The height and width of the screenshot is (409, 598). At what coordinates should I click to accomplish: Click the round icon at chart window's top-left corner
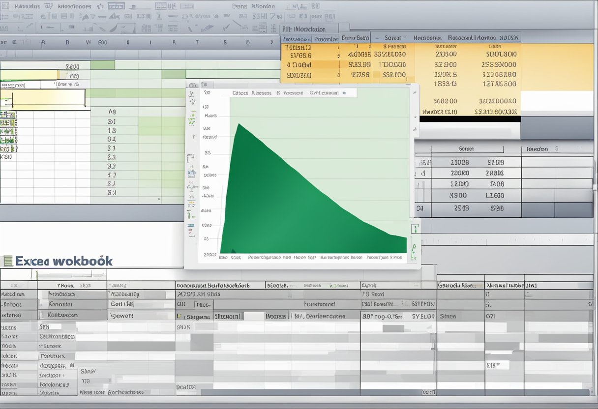[192, 85]
